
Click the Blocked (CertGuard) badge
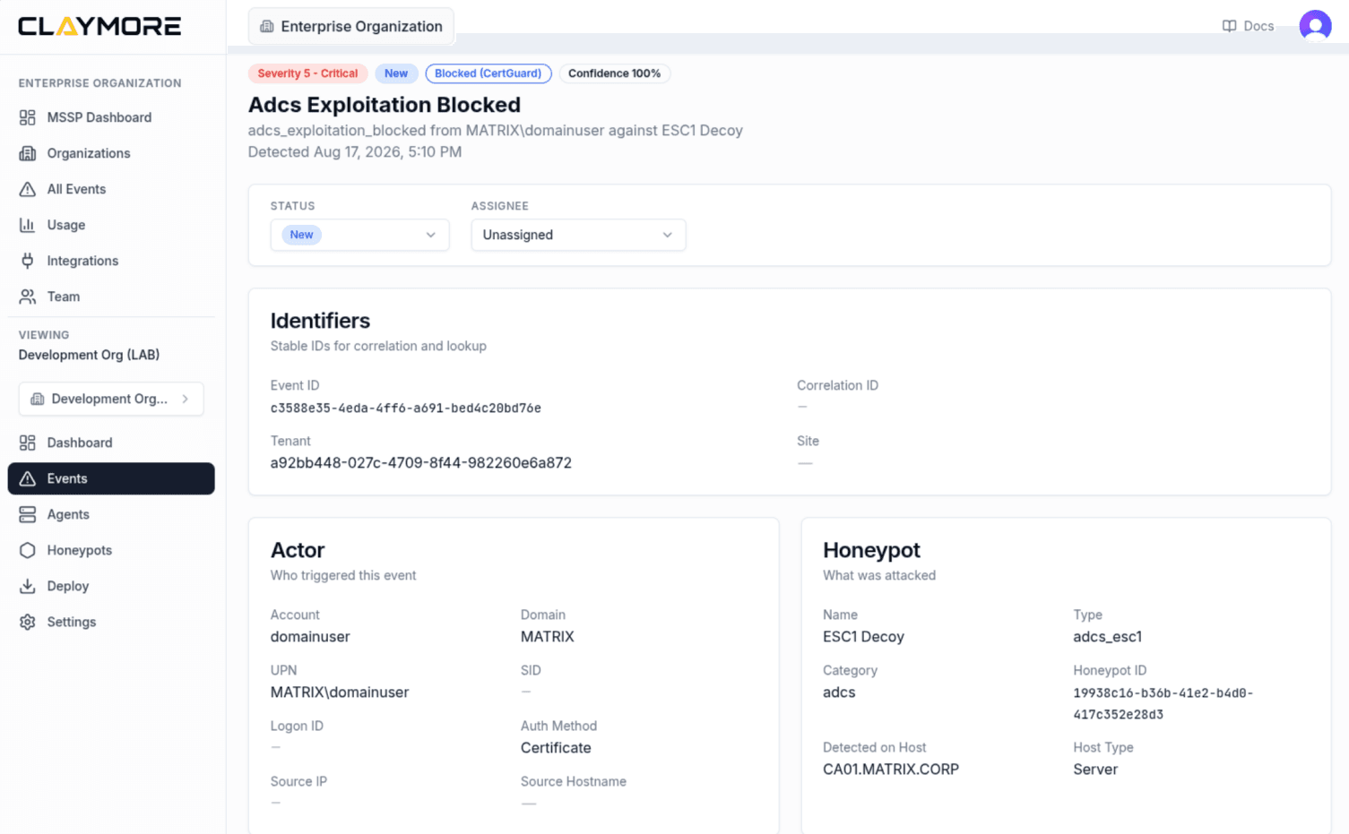click(x=489, y=73)
